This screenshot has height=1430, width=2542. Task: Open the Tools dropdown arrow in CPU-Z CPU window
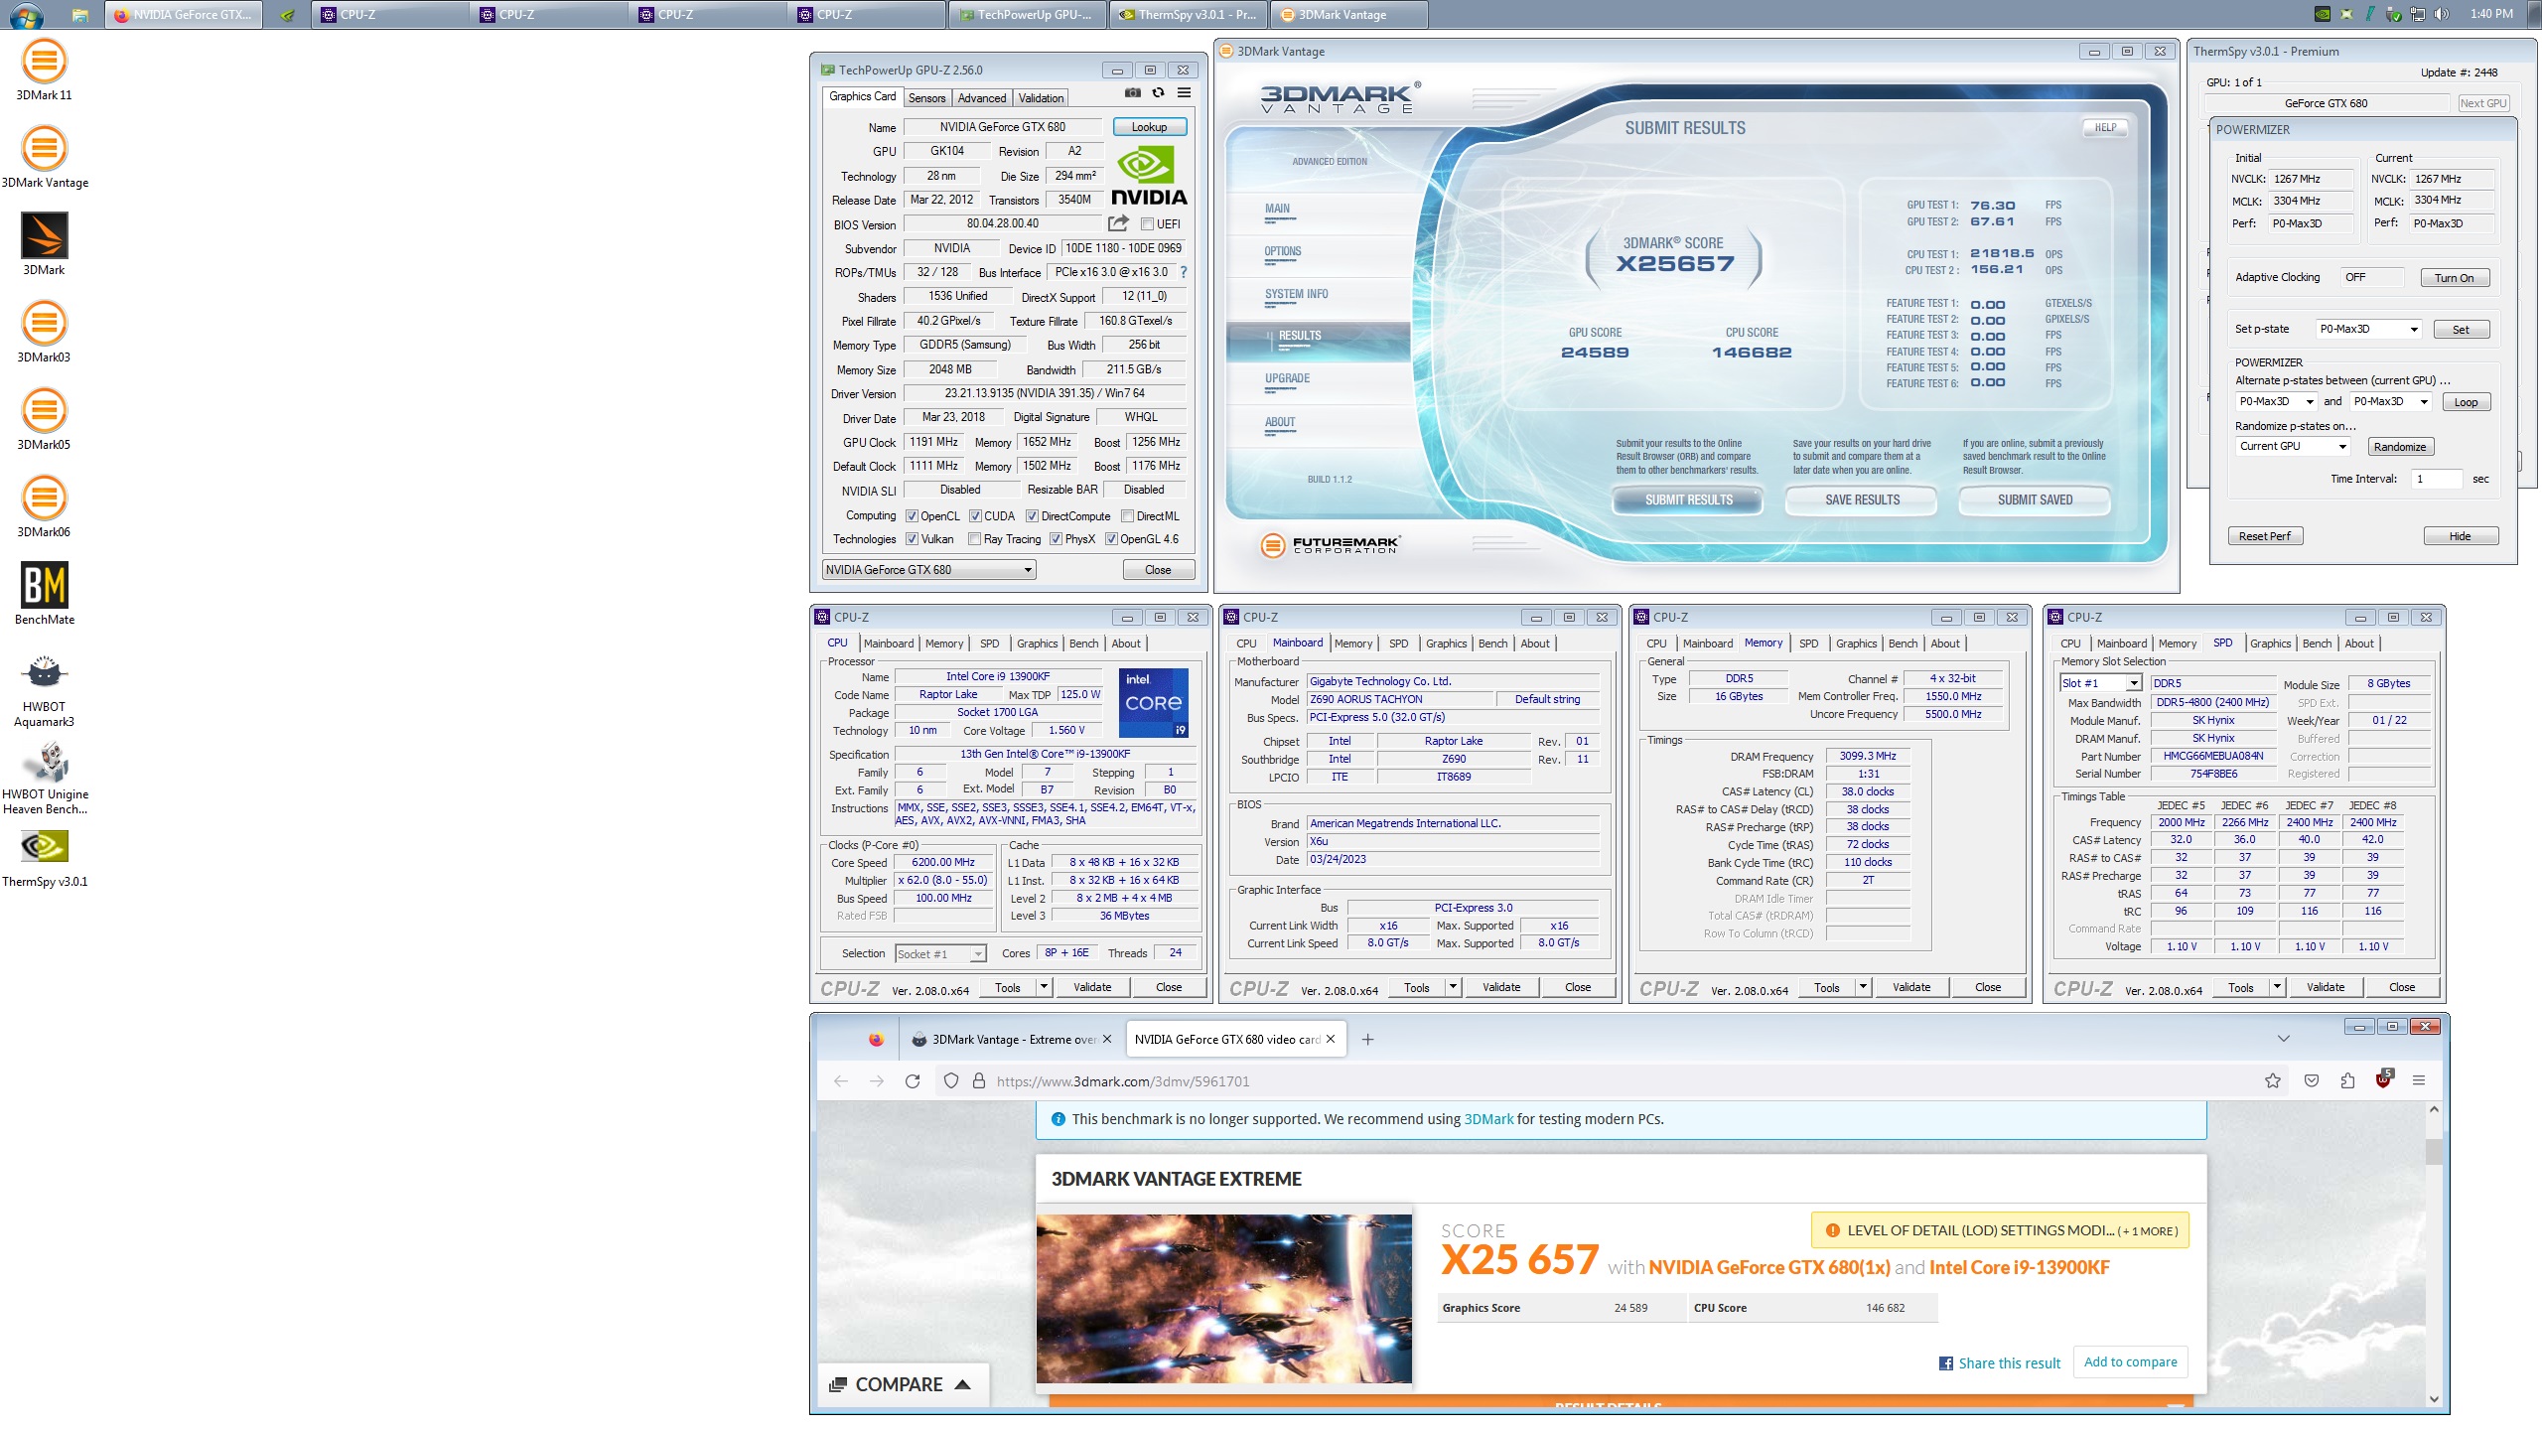tap(1044, 987)
